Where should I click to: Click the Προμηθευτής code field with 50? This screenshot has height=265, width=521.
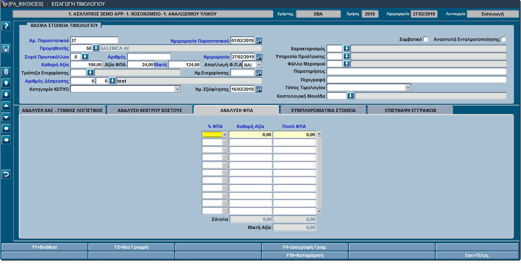82,48
